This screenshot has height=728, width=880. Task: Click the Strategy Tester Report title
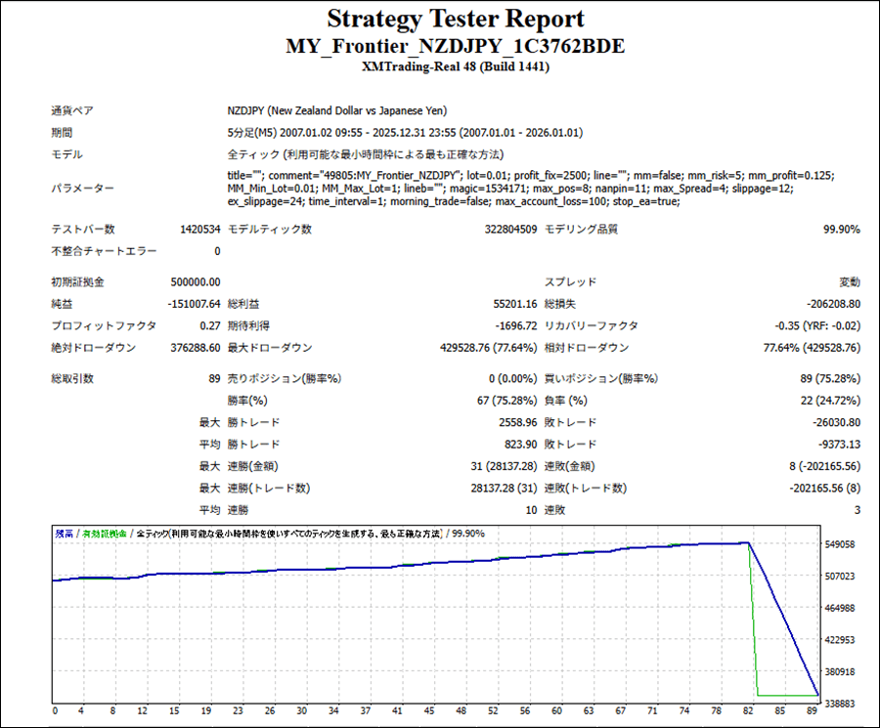[x=455, y=19]
